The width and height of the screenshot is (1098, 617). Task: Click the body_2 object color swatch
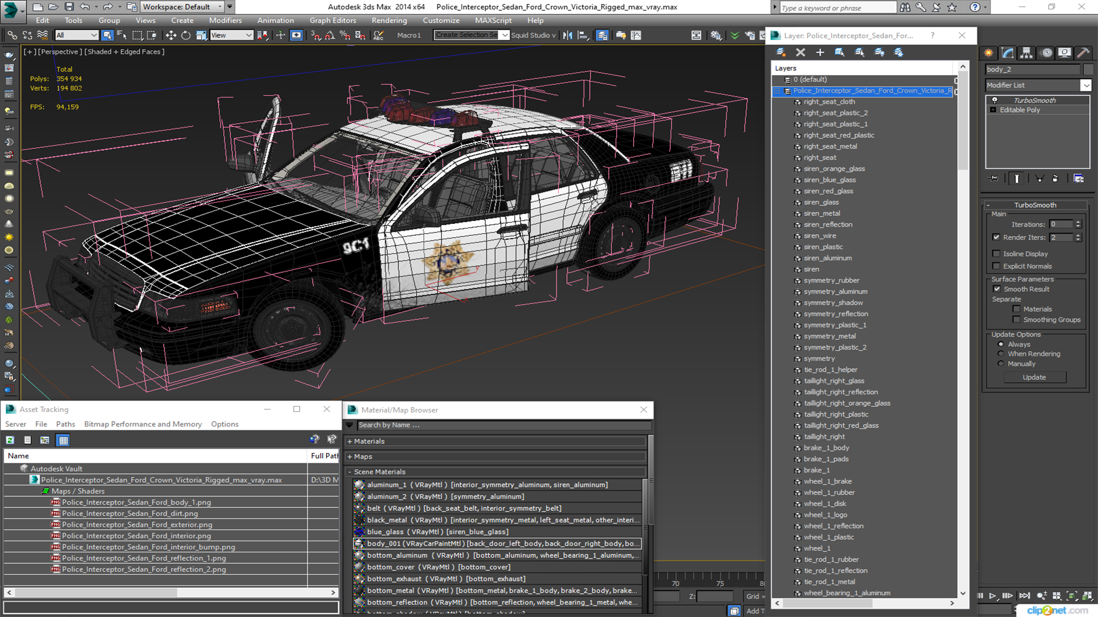[x=1088, y=69]
